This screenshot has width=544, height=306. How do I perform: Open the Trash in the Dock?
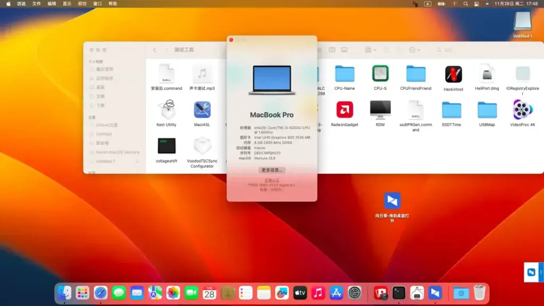point(479,293)
